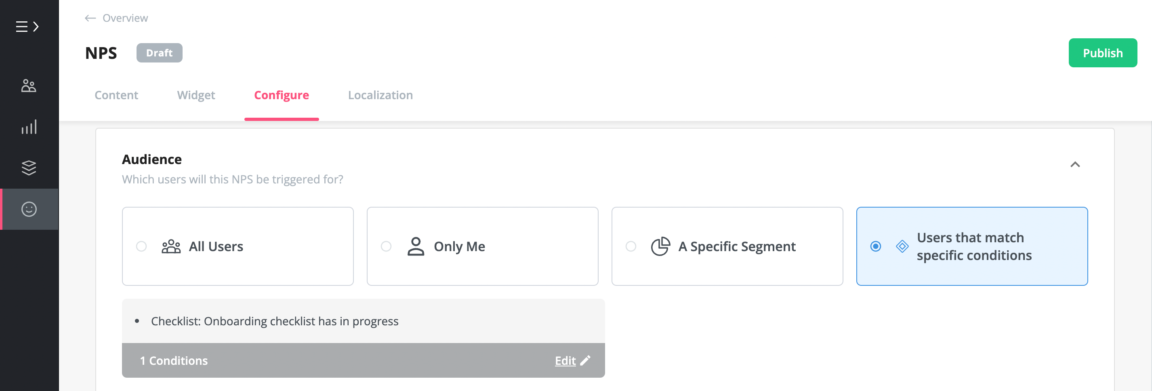Click the Users that match specific conditions card
1152x391 pixels.
click(972, 246)
